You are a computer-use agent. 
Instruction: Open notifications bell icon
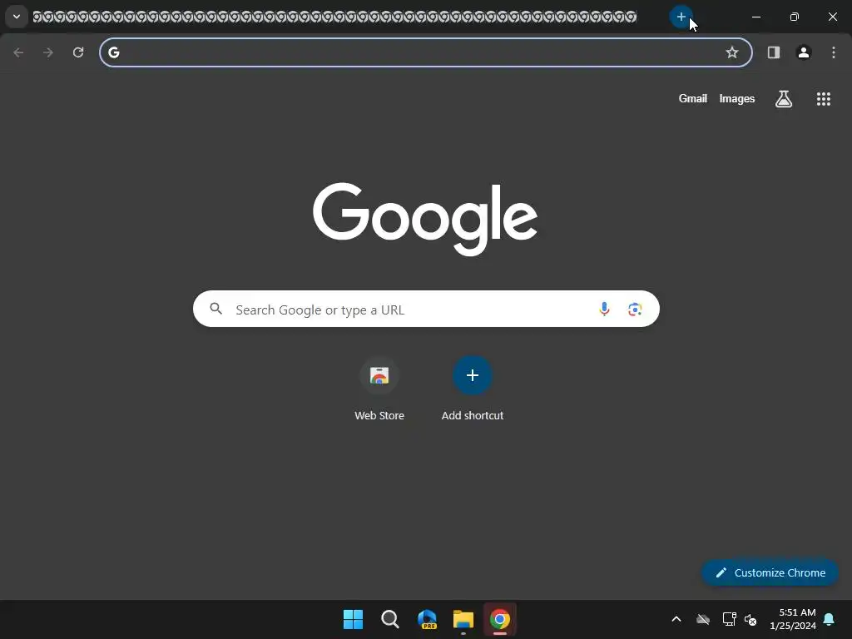829,619
